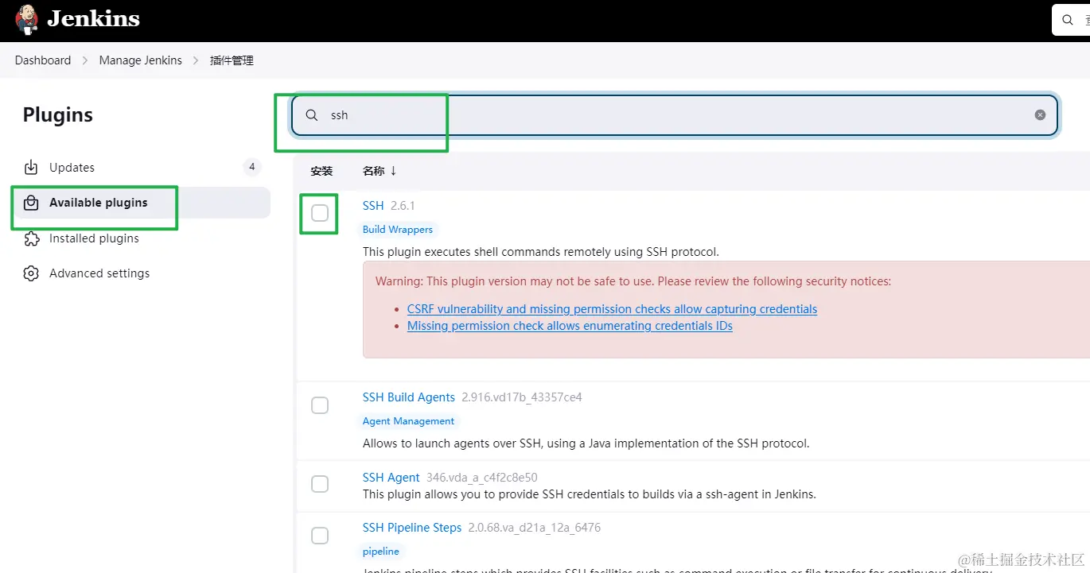Clear the plugin search with the X icon

point(1040,115)
